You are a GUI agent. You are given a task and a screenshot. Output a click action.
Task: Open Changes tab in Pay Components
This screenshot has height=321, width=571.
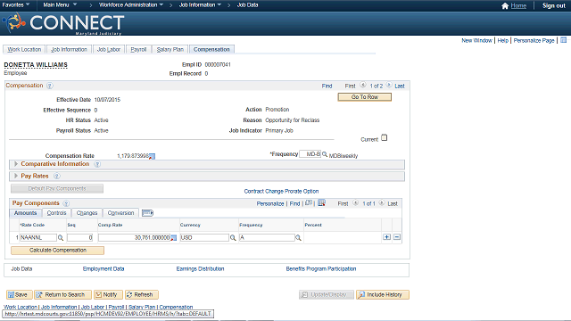pos(87,213)
